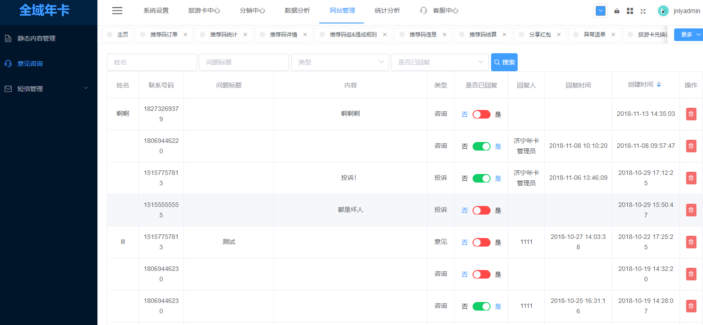The height and width of the screenshot is (325, 703).
Task: Sort by 创建时间 column arrows
Action: pyautogui.click(x=659, y=85)
